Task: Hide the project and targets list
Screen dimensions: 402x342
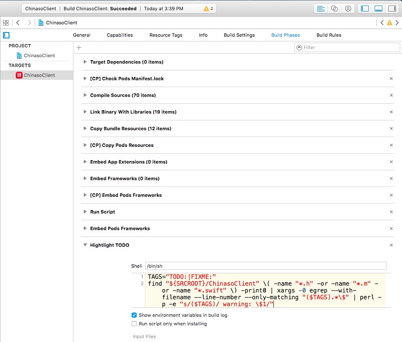Action: 6,35
